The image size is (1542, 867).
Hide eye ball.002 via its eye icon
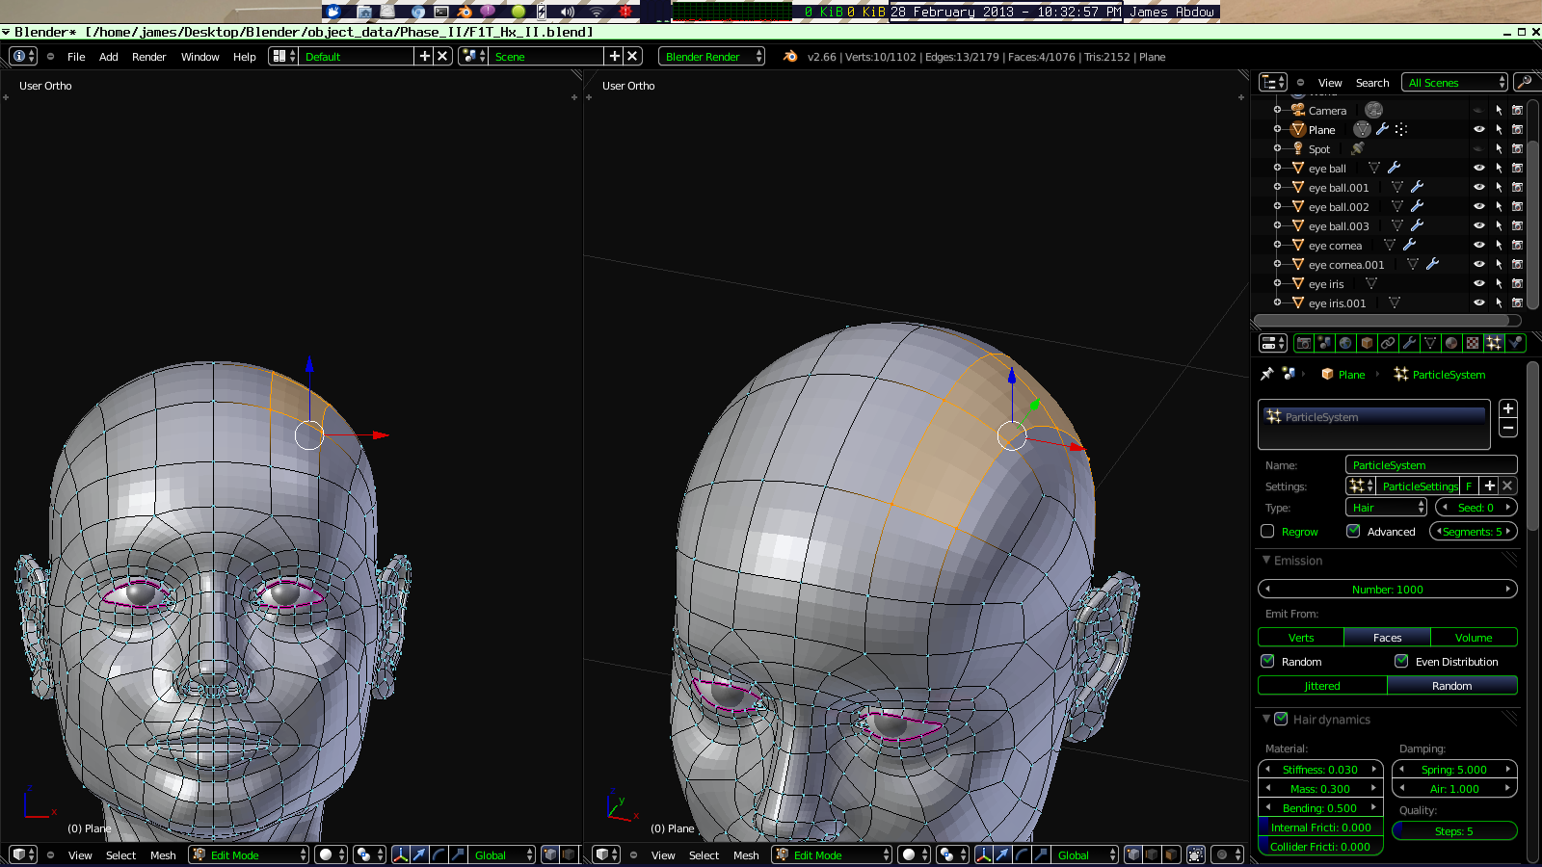coord(1478,206)
